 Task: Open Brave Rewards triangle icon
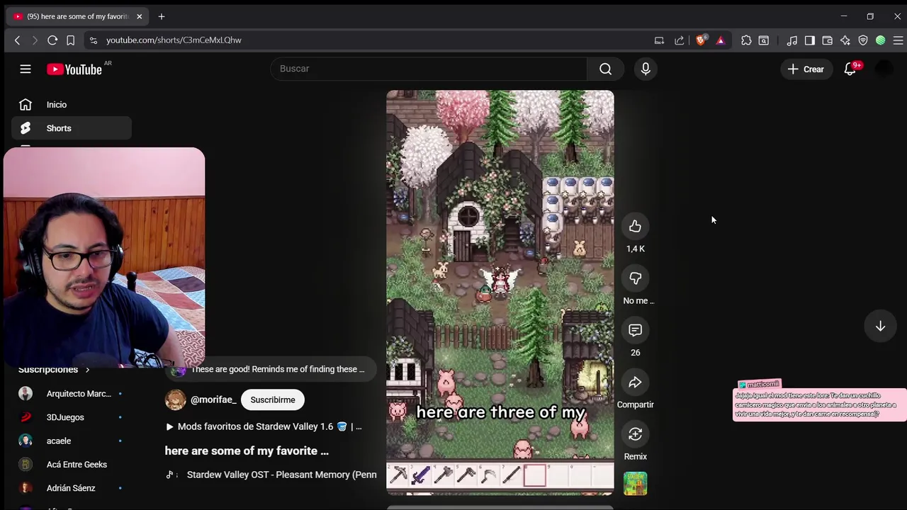click(721, 40)
